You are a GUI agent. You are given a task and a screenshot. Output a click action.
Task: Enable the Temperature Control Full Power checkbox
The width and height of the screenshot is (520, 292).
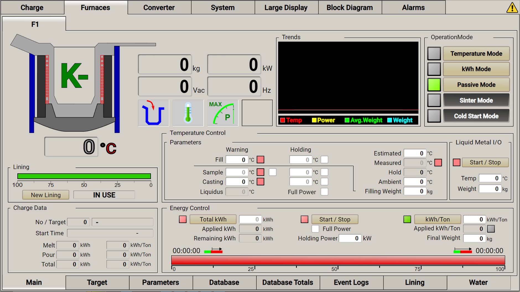[x=324, y=192]
